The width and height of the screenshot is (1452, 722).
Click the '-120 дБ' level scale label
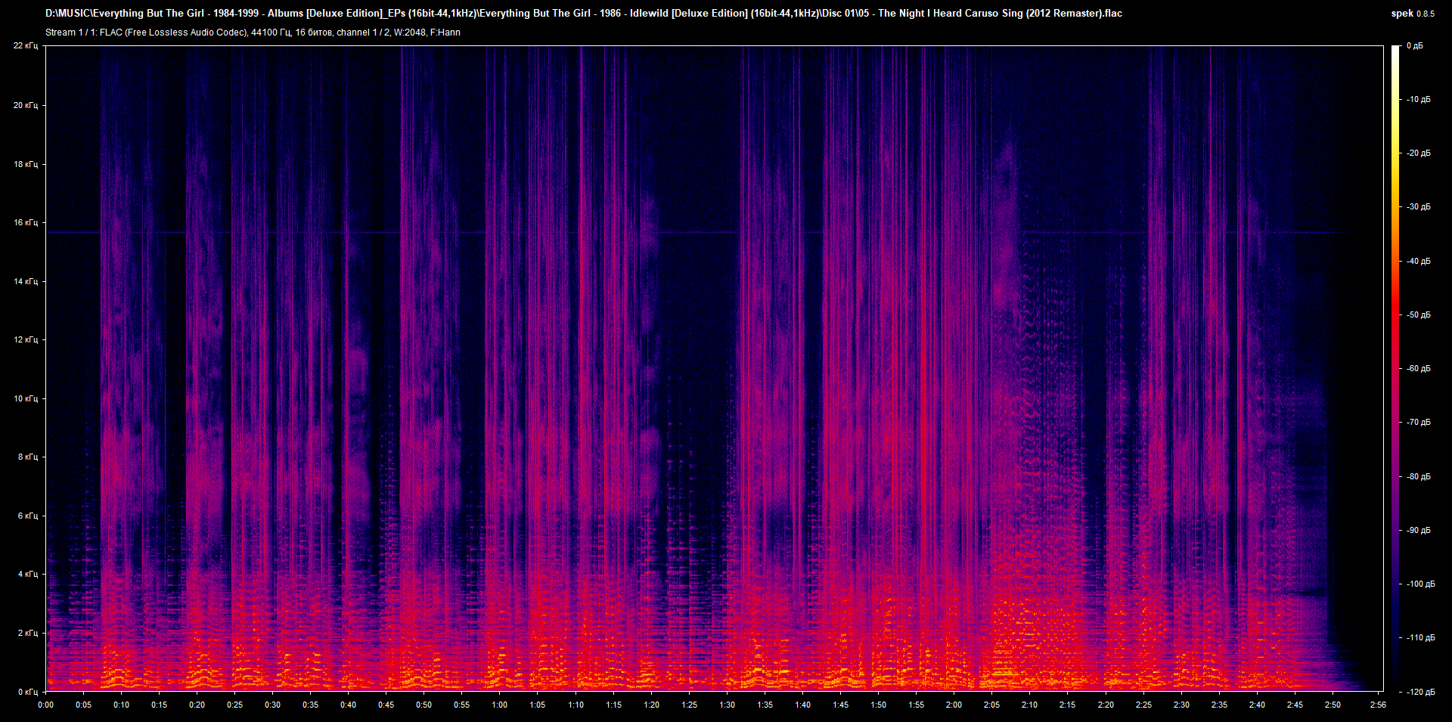(1421, 692)
